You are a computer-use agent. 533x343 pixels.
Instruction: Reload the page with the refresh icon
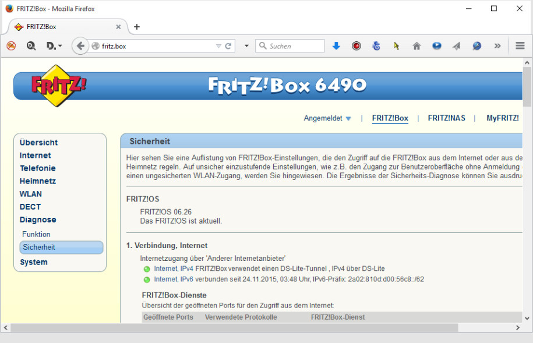pyautogui.click(x=228, y=46)
